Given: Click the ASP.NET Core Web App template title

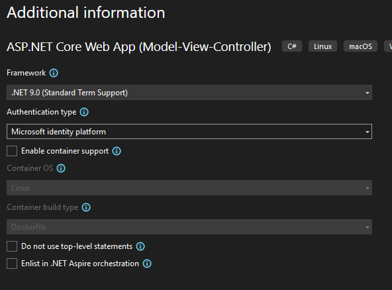Looking at the screenshot, I should tap(139, 47).
